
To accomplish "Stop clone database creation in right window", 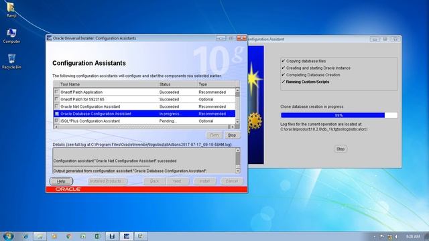I will point(341,149).
